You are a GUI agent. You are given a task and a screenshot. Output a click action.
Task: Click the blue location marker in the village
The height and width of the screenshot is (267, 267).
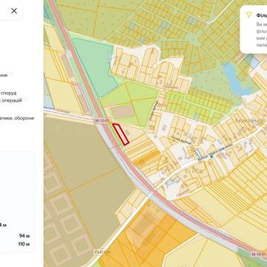tap(211, 156)
